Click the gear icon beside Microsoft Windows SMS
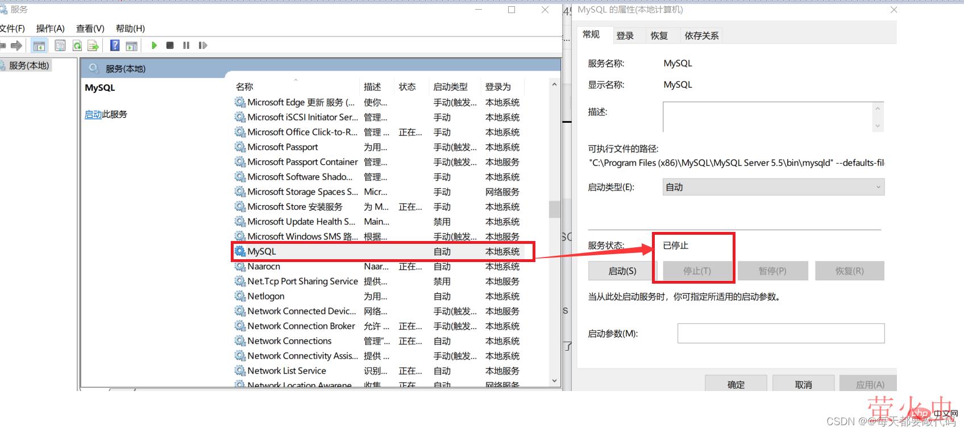The image size is (964, 432). [x=240, y=236]
